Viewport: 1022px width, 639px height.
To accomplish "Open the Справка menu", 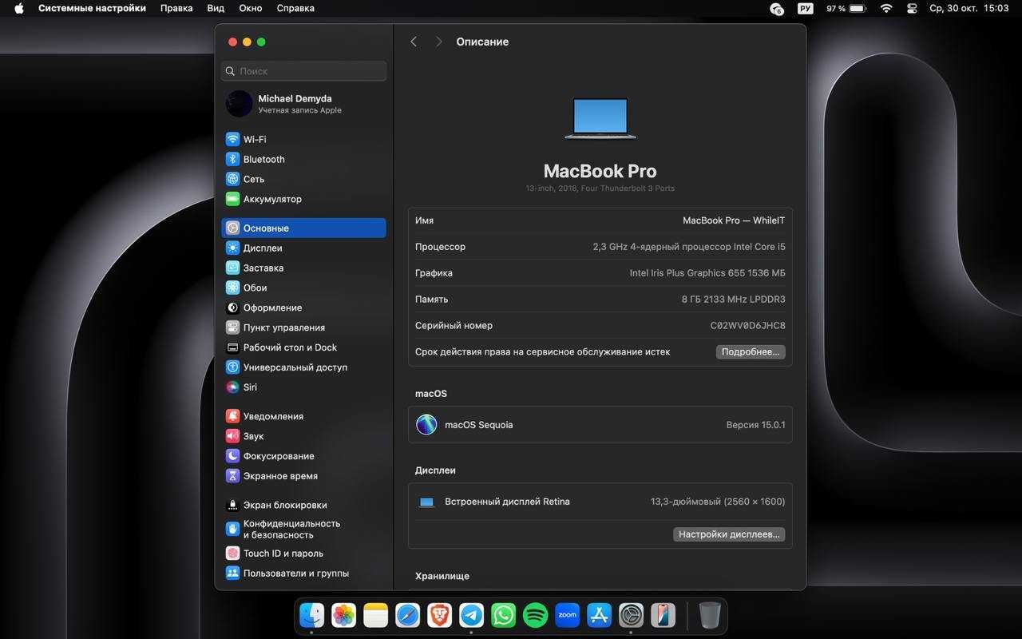I will 295,8.
